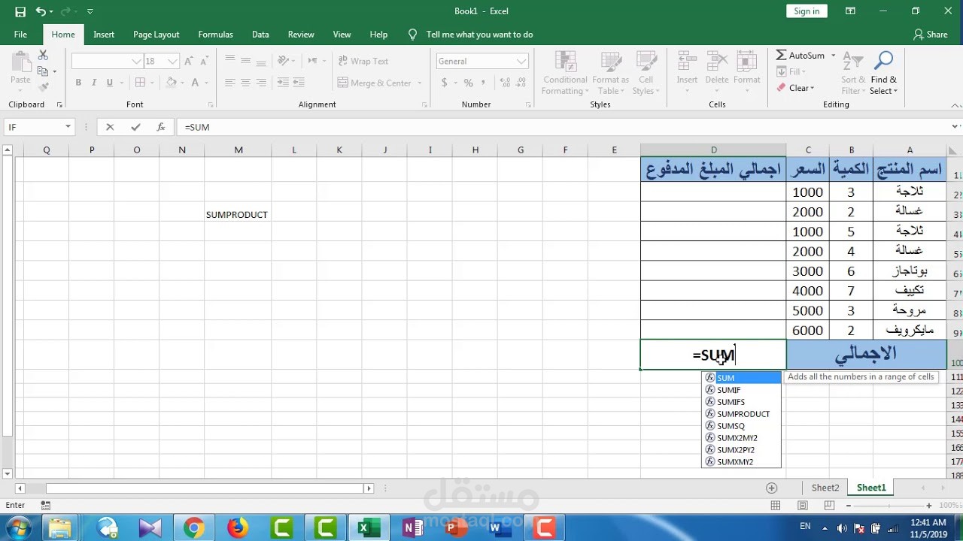Click Merge & Center button
This screenshot has width=963, height=541.
click(375, 83)
